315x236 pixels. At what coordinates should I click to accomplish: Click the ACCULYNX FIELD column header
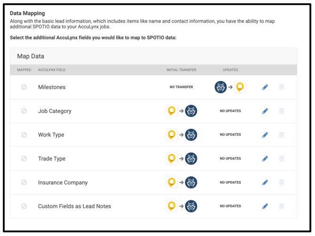point(52,70)
